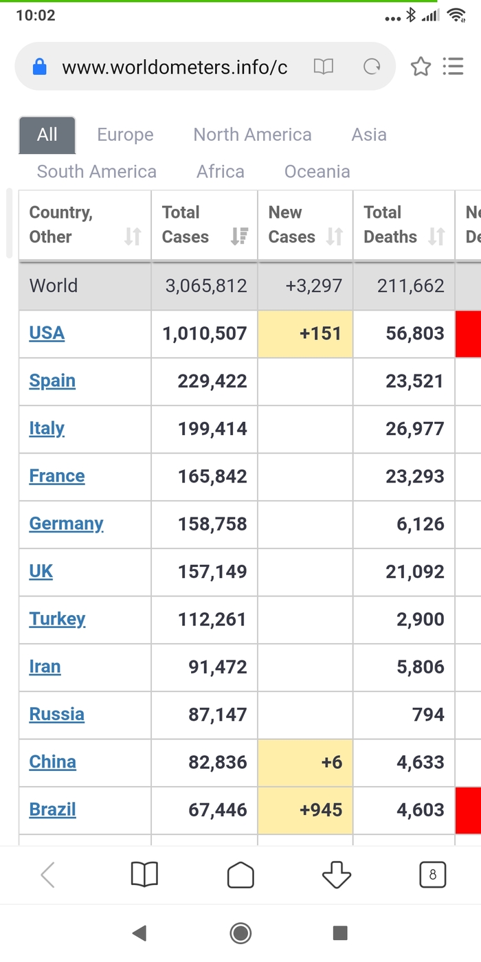Open the Germany country link
This screenshot has height=962, width=481.
coord(66,524)
